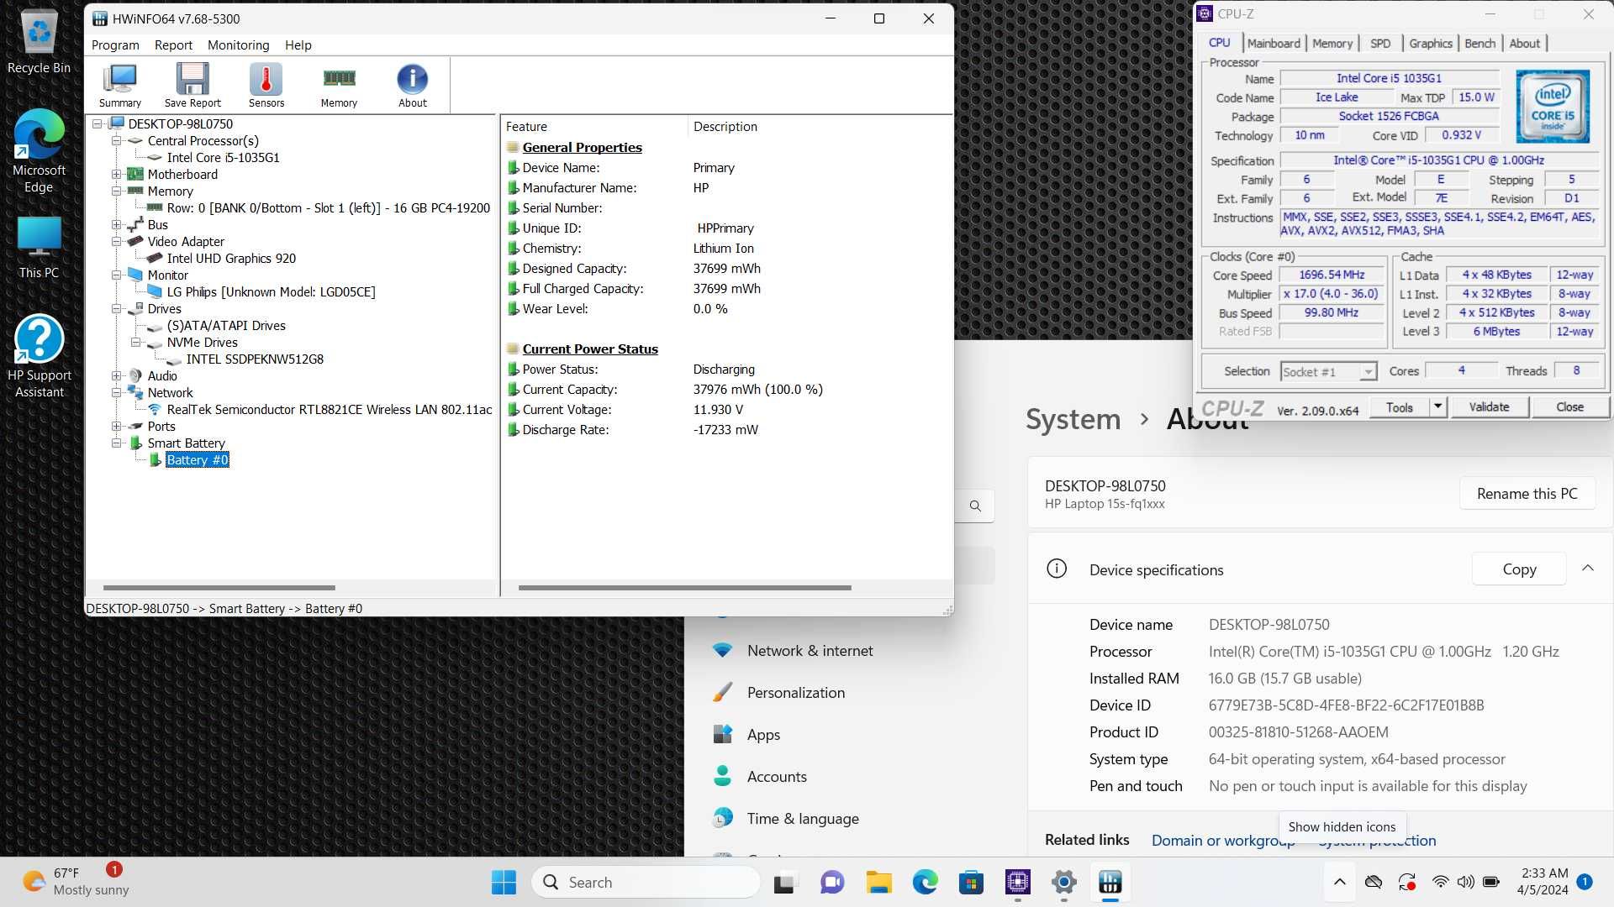The image size is (1614, 907).
Task: Open Accounts settings category
Action: click(x=776, y=777)
